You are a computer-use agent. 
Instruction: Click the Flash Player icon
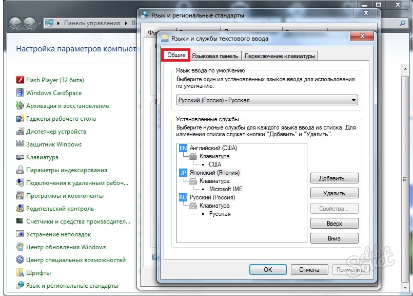(20, 80)
